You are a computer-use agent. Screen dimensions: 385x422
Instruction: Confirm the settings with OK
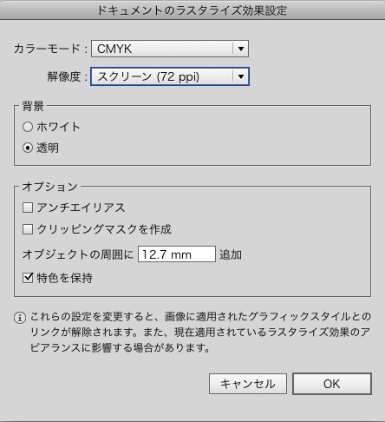[332, 384]
